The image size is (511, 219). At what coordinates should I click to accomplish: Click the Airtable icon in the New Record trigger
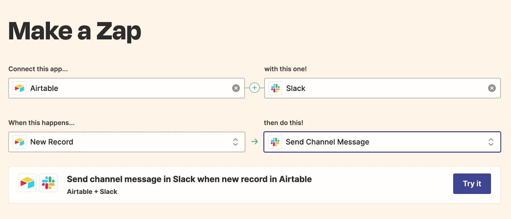coord(19,142)
